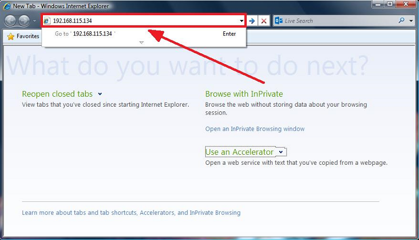419x240 pixels.
Task: Click the red Stop loading X button
Action: coord(264,21)
